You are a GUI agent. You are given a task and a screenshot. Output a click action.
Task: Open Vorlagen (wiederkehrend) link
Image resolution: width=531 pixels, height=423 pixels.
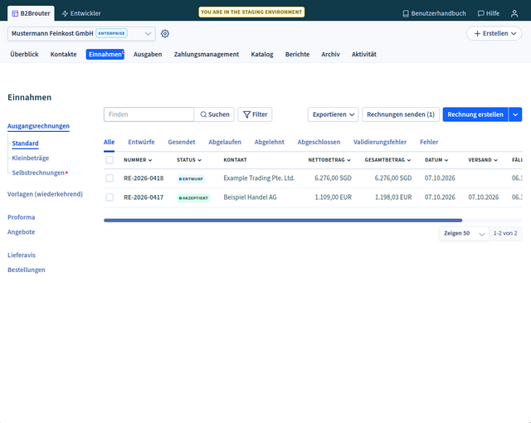click(45, 194)
